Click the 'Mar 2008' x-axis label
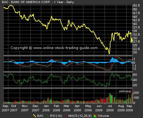This screenshot has height=118, width=143. coord(66,108)
